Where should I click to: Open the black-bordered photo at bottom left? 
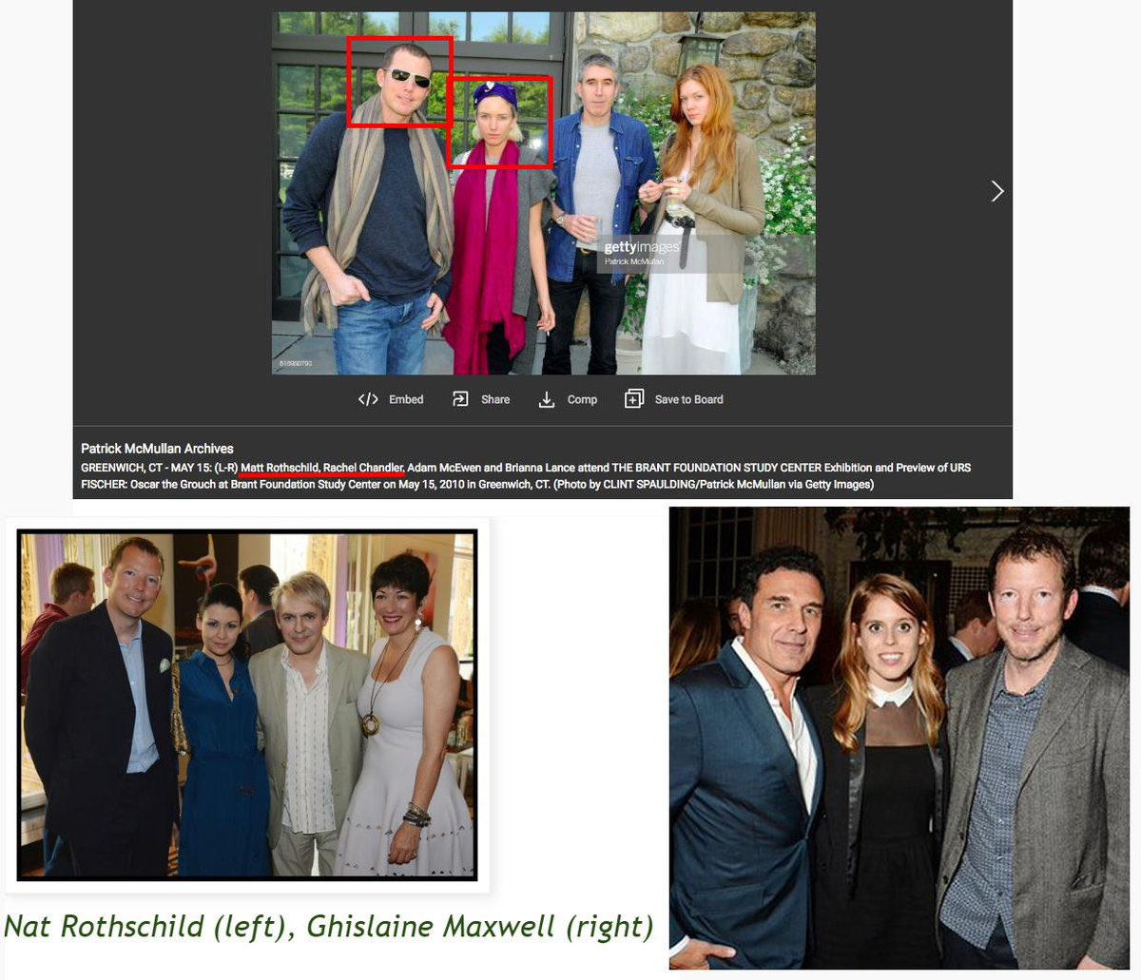tap(247, 705)
